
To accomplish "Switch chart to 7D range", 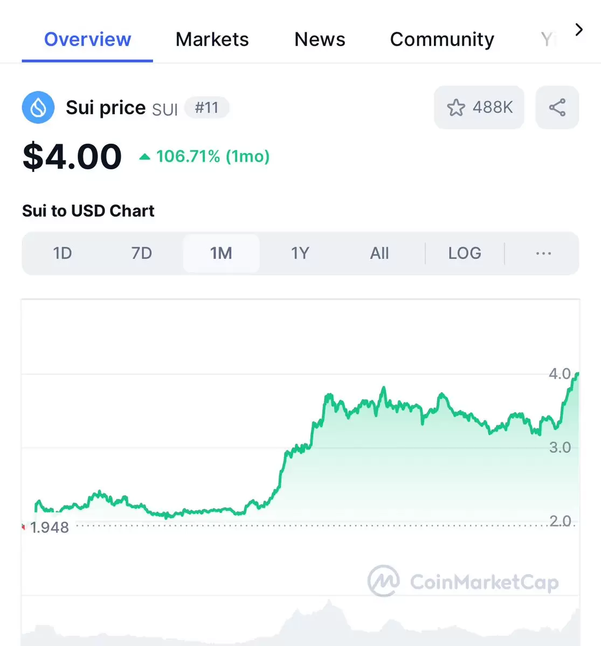I will pyautogui.click(x=141, y=253).
